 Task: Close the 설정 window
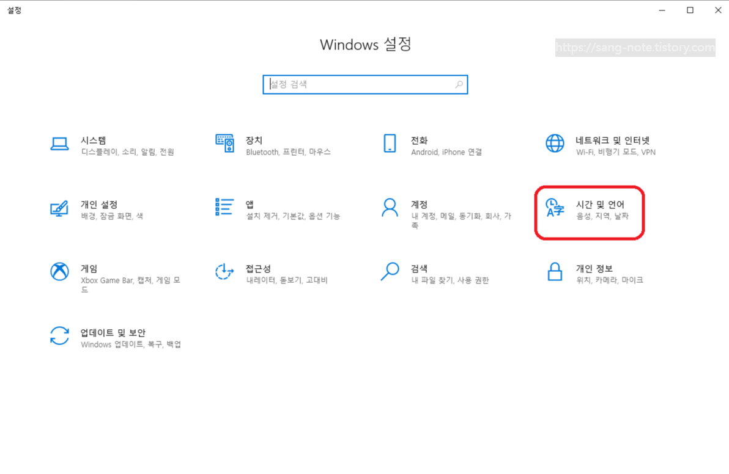718,10
